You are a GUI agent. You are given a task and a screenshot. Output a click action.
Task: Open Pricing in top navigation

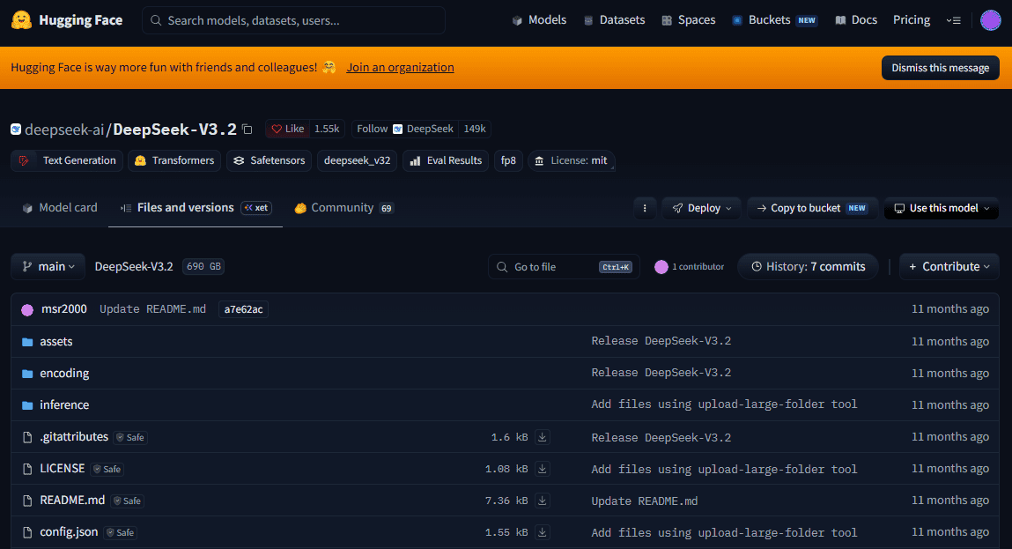[912, 20]
